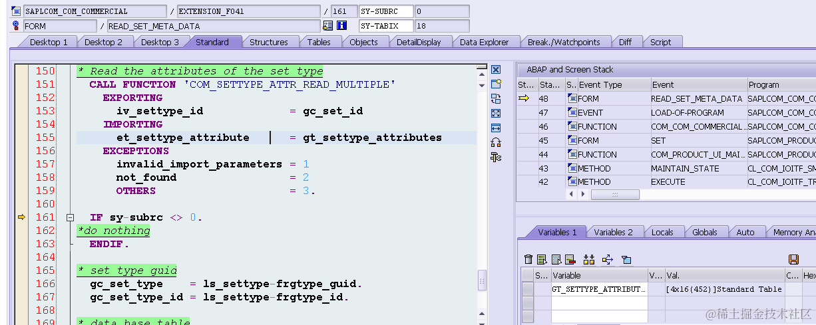
Task: Click the filter window icon in Variables toolbar
Action: [x=626, y=259]
